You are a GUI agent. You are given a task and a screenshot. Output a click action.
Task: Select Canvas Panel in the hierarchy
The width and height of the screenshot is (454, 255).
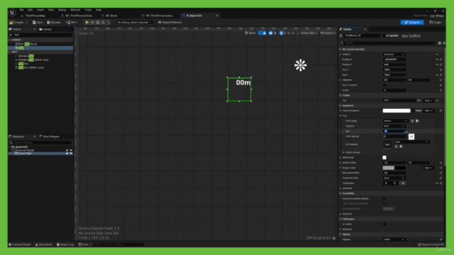coord(25,150)
